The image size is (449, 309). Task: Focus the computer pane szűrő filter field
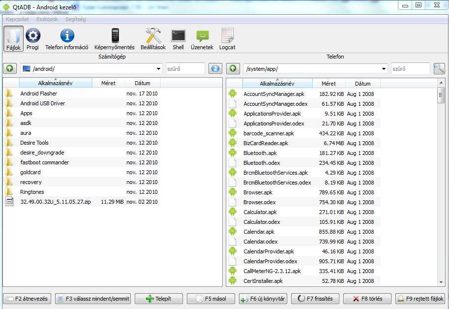tap(185, 69)
